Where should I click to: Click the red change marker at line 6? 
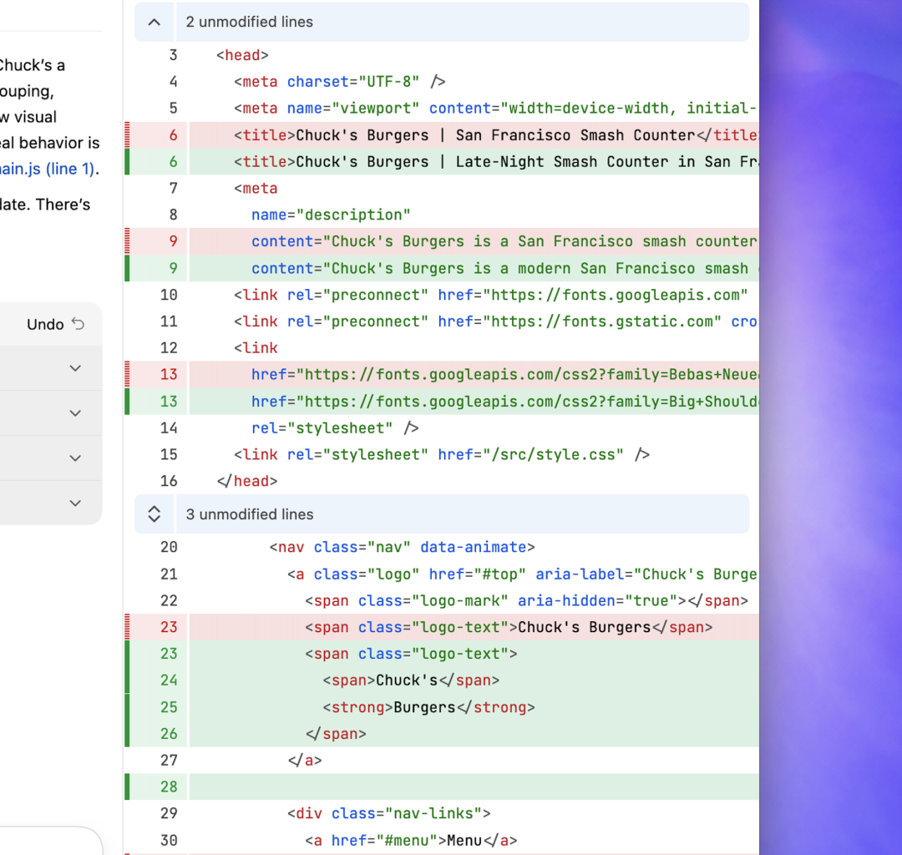[127, 135]
